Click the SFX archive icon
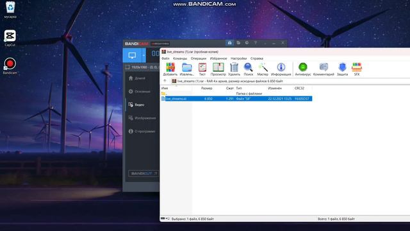410x231 pixels. (357, 67)
